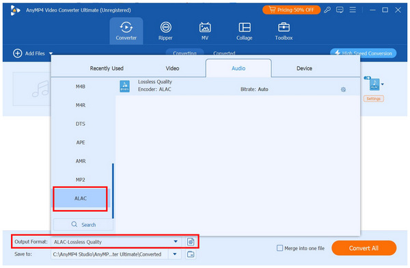Image resolution: width=410 pixels, height=268 pixels.
Task: Click the ALAC output format icon
Action: pos(374,84)
